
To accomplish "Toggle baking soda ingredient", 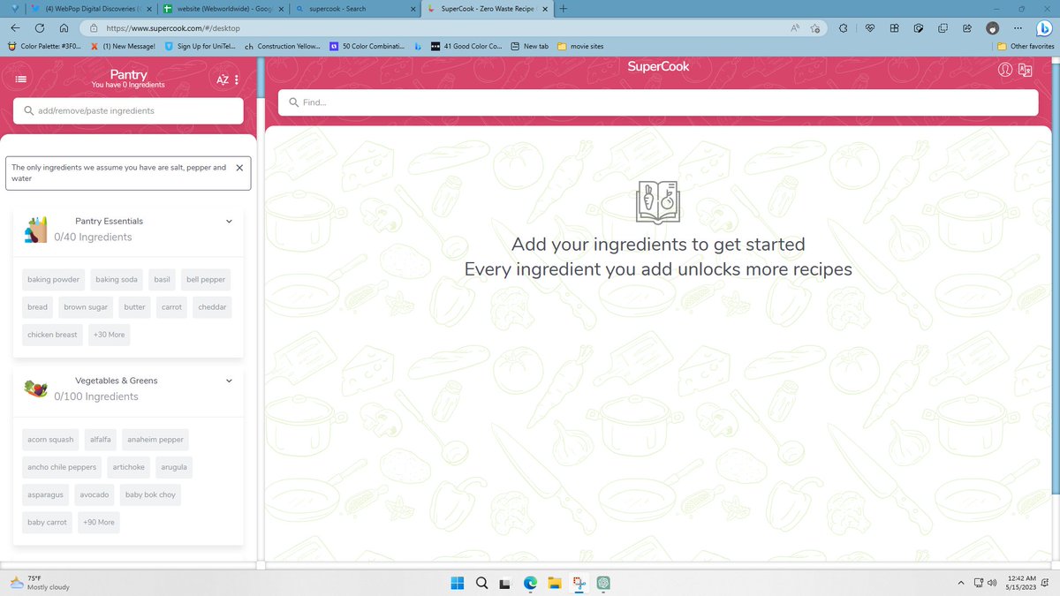I will (117, 280).
